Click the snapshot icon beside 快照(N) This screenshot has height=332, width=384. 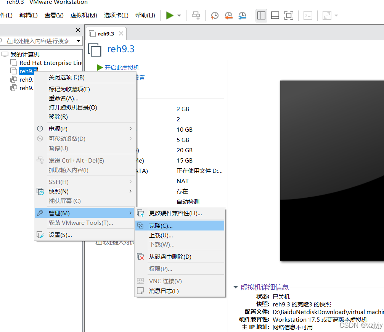[40, 191]
